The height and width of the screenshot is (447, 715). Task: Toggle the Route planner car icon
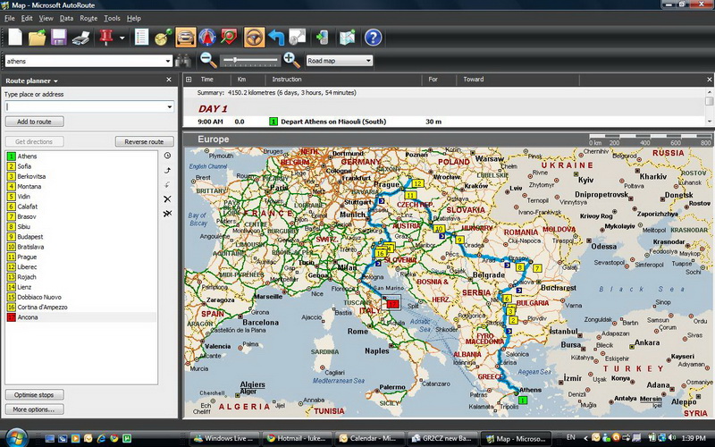tap(185, 38)
